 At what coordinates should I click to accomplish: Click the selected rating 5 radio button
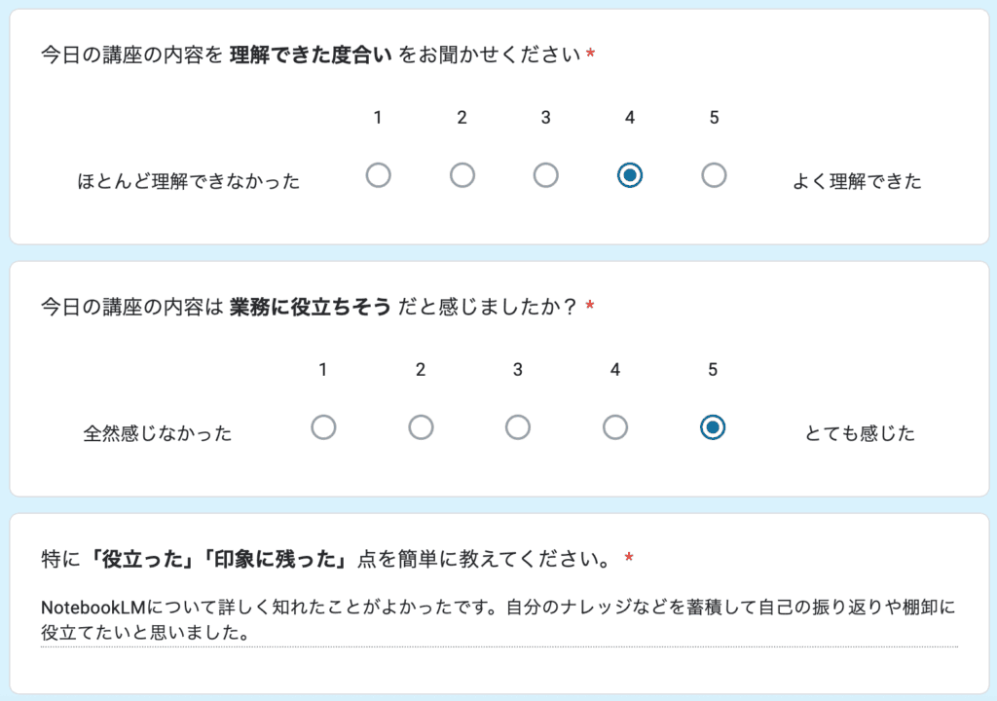click(x=712, y=426)
